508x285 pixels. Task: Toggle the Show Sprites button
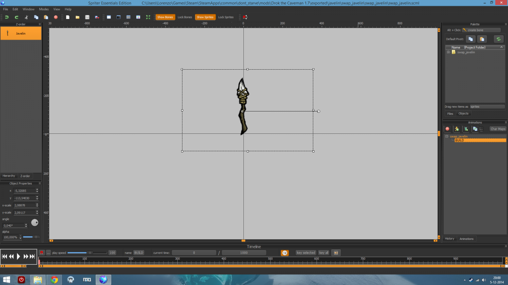[x=205, y=17]
